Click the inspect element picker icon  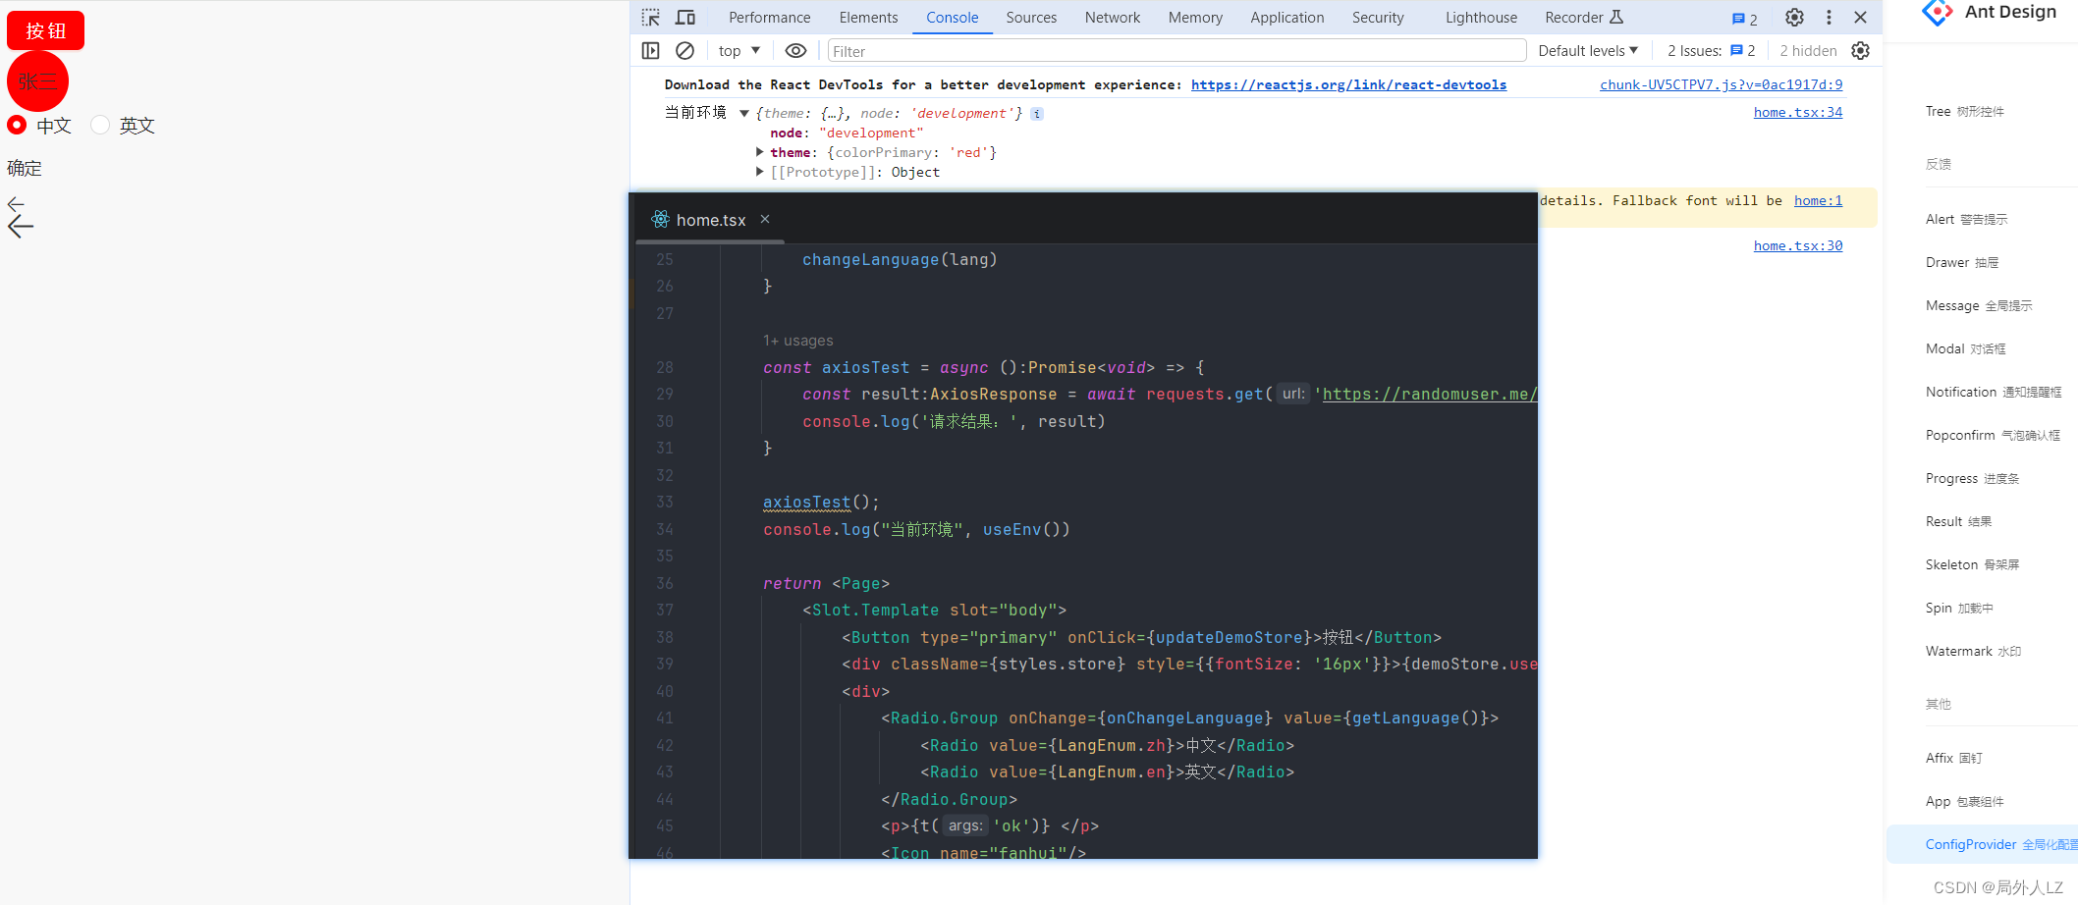coord(651,18)
